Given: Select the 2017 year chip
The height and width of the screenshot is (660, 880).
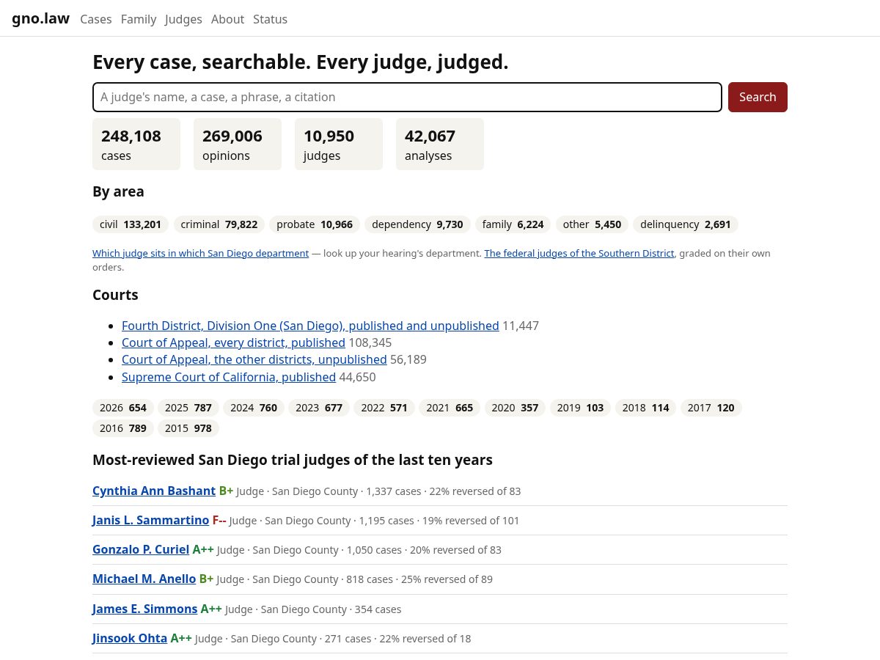Looking at the screenshot, I should pyautogui.click(x=711, y=408).
